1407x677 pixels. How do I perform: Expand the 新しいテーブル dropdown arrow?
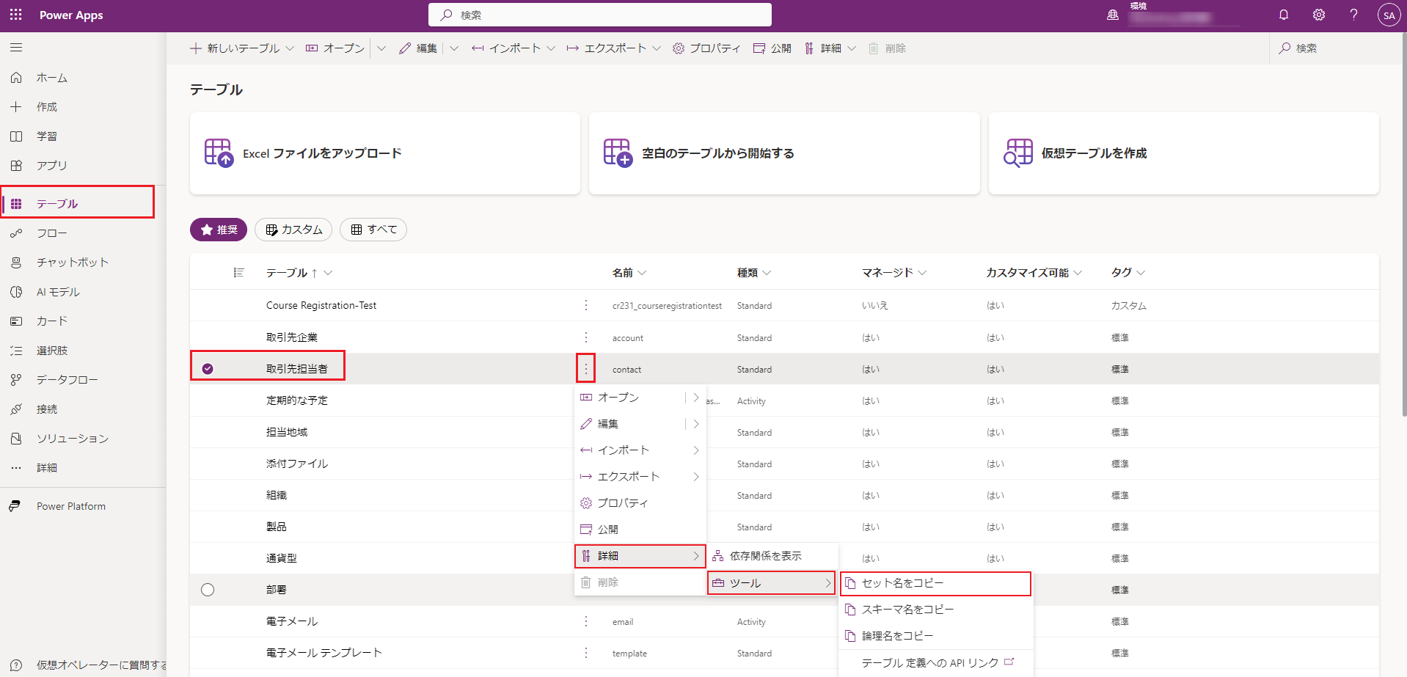point(290,48)
